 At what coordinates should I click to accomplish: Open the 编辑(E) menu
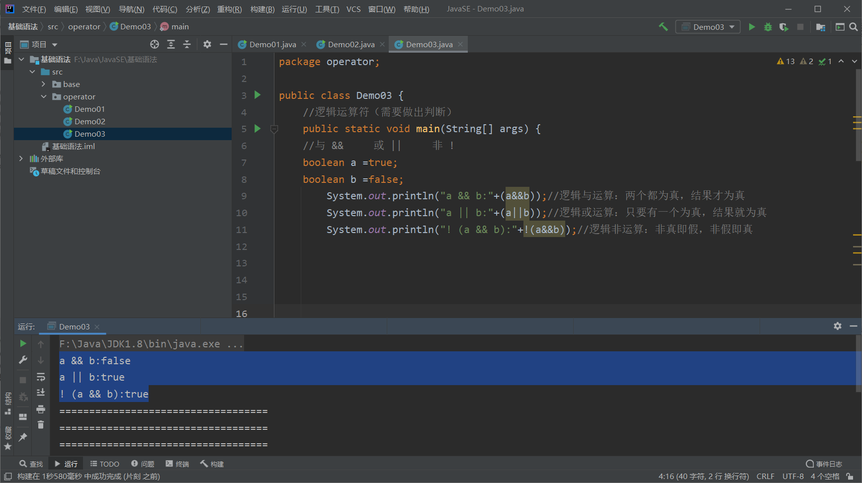pos(66,9)
